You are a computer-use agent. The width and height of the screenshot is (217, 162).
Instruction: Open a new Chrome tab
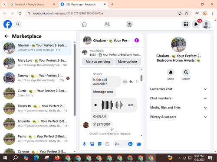pos(112,4)
